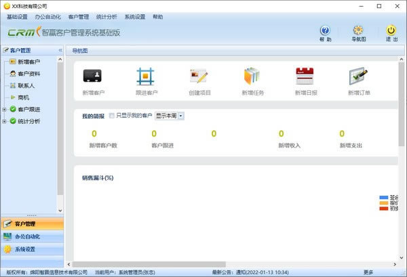Open the 系统设置 menu in menu bar

134,16
